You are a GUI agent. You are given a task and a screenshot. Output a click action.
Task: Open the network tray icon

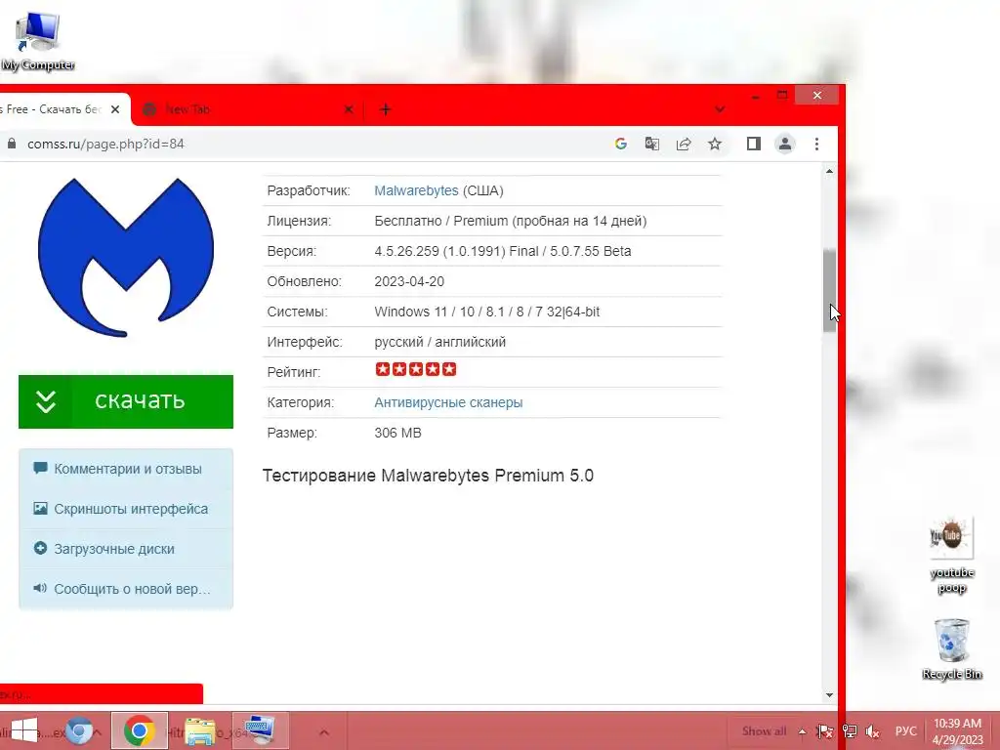850,731
